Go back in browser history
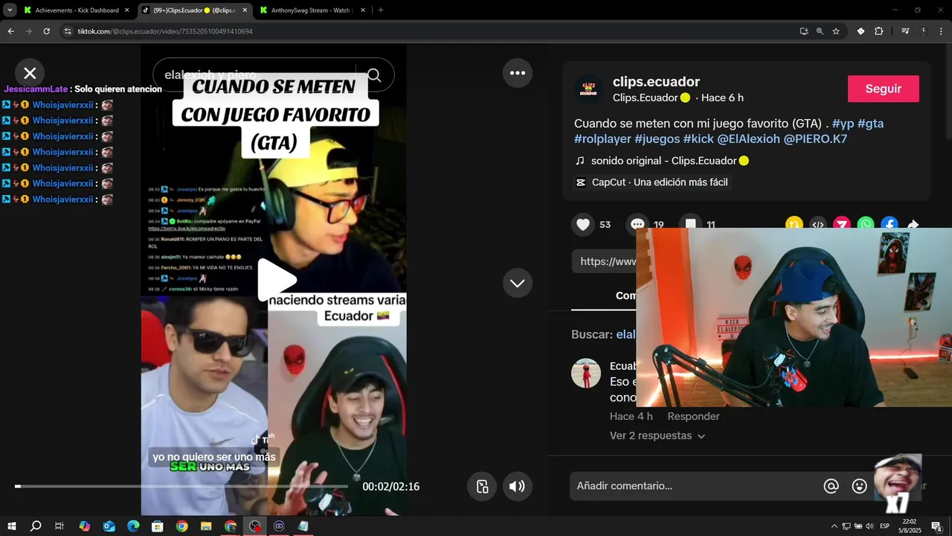 click(10, 31)
